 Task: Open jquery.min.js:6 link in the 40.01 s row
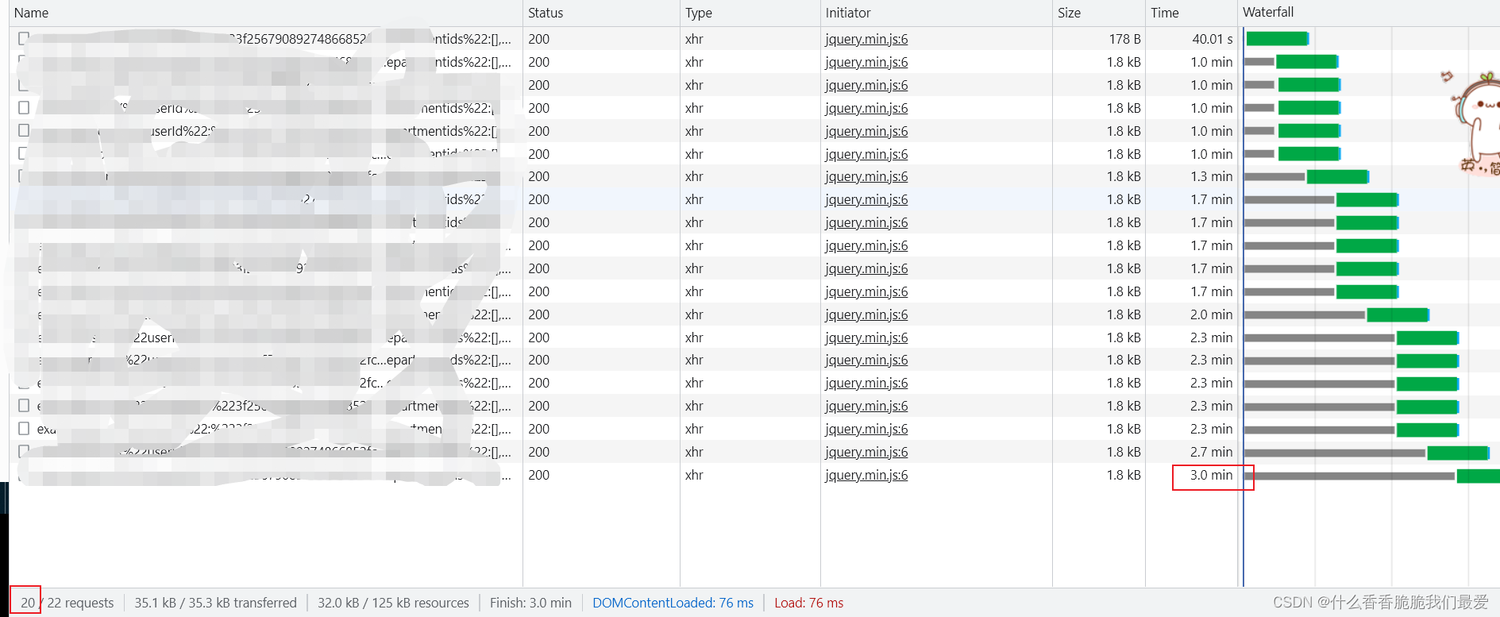coord(866,39)
